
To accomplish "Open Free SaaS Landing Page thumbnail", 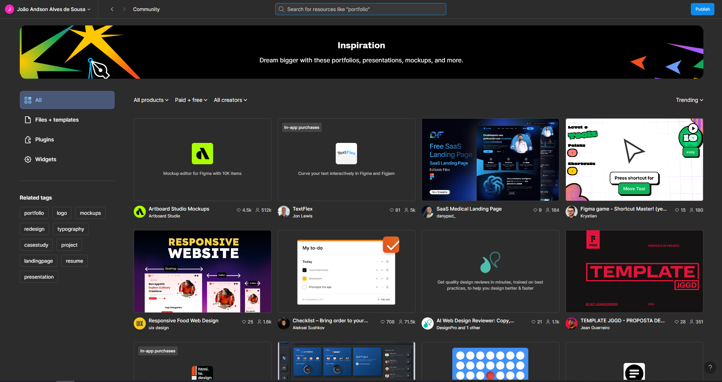I will point(490,160).
